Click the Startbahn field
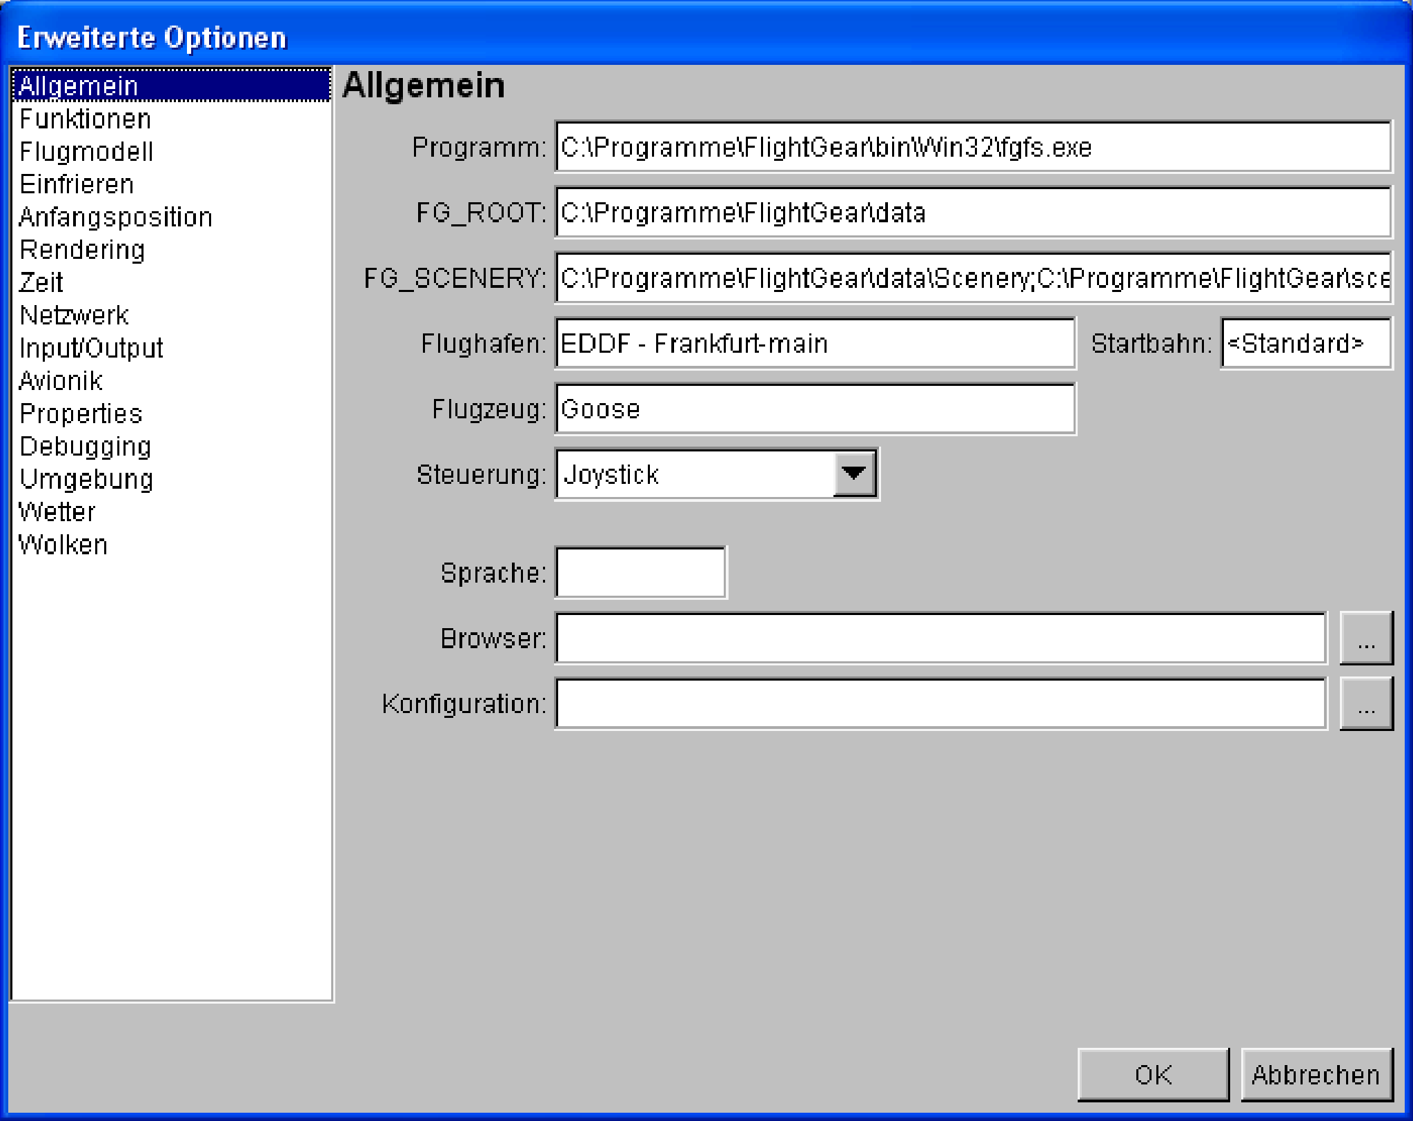The height and width of the screenshot is (1121, 1413). pos(1305,344)
